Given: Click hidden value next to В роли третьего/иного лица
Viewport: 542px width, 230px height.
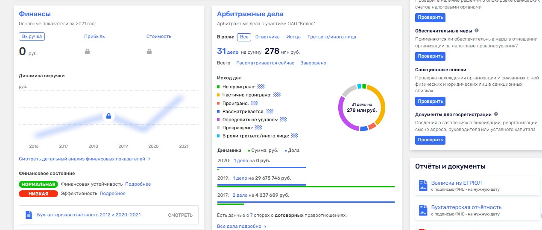Looking at the screenshot, I should coord(294,136).
